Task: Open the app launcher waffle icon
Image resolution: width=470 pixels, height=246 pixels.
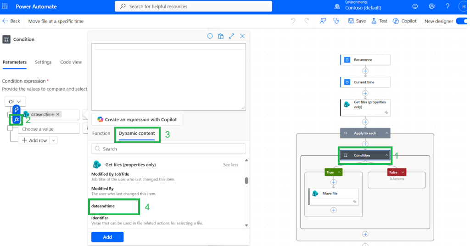Action: (x=5, y=6)
